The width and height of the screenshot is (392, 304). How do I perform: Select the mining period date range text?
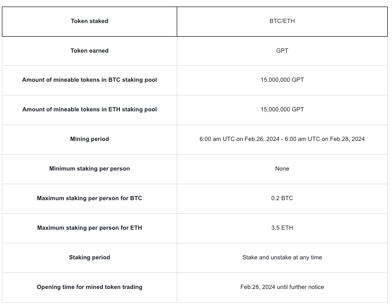[282, 139]
